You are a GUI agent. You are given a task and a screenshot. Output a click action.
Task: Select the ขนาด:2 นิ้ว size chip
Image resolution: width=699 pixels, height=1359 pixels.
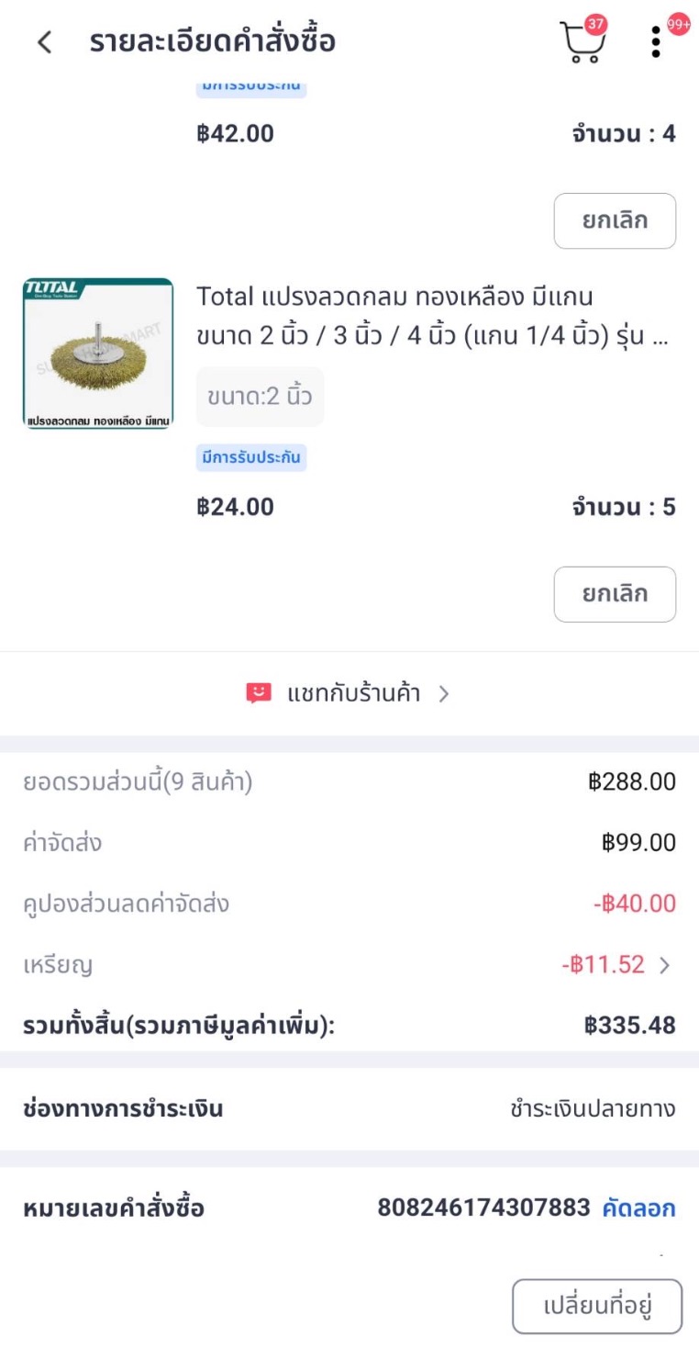click(x=260, y=397)
